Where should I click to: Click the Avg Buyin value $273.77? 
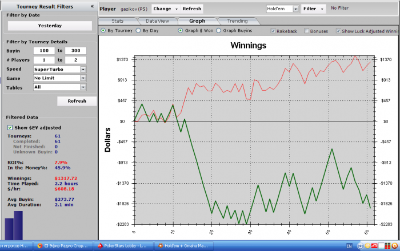(64, 199)
